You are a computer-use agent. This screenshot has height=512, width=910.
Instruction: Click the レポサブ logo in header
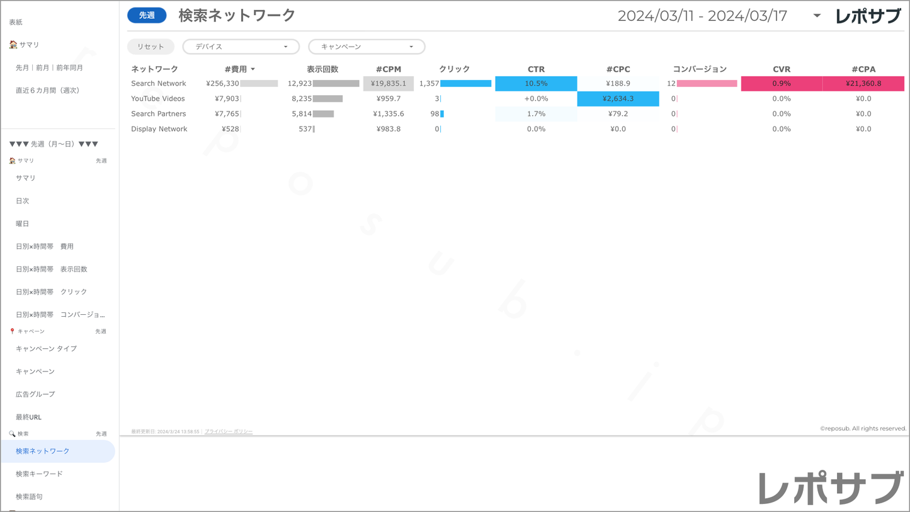pos(868,16)
